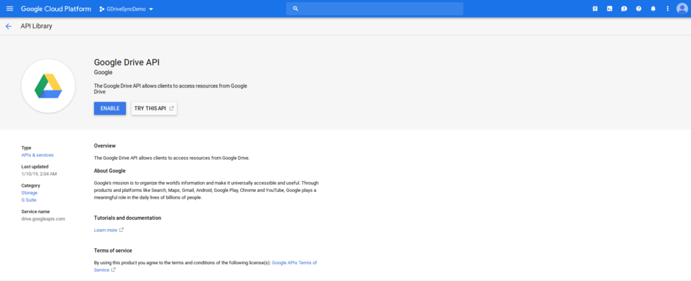Open the hamburger navigation menu

click(9, 9)
